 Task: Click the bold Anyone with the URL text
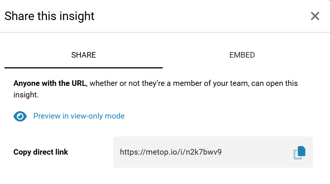tap(50, 83)
